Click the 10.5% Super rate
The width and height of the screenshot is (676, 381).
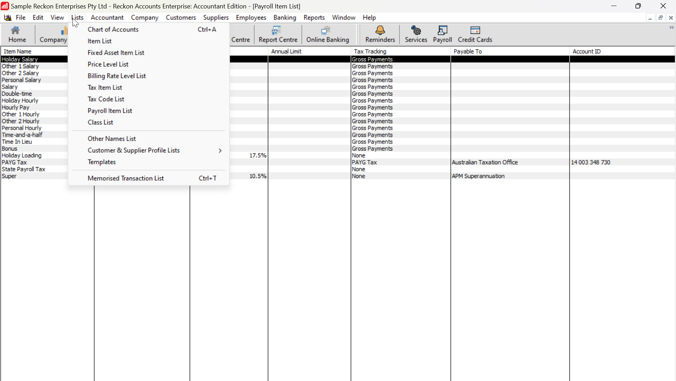click(258, 176)
